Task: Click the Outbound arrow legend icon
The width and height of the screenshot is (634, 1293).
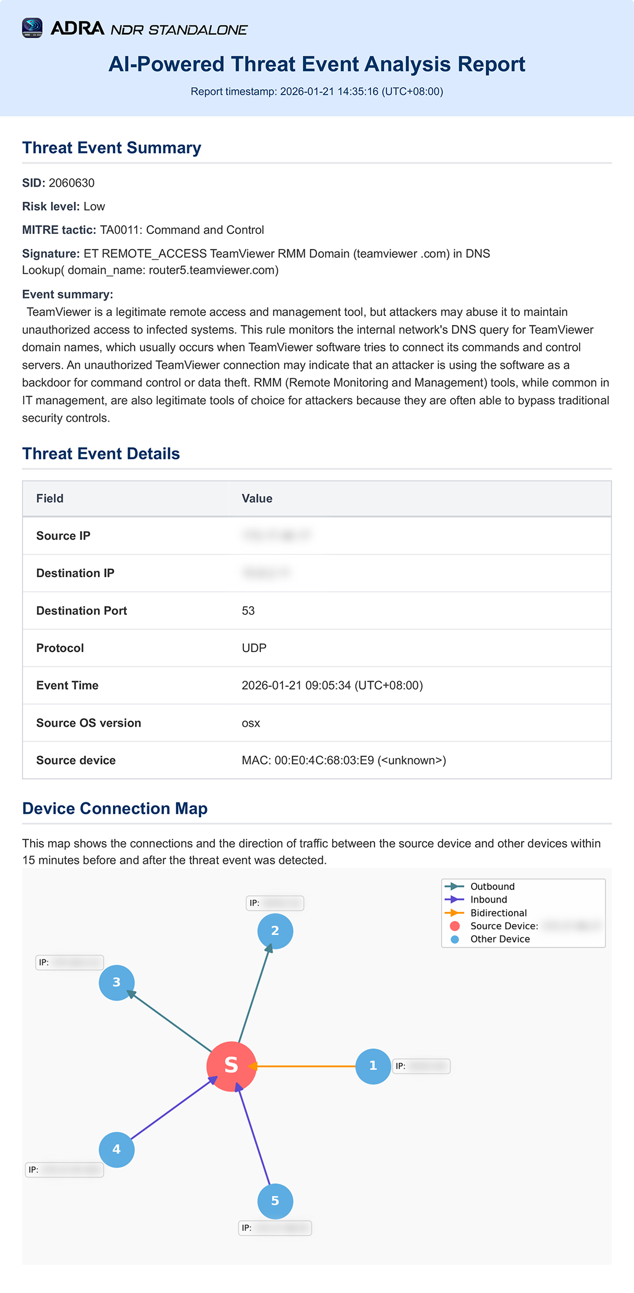Action: tap(454, 886)
